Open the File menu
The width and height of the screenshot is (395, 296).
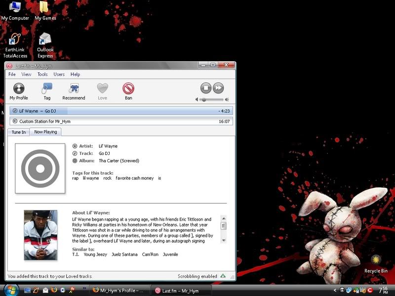pos(12,74)
